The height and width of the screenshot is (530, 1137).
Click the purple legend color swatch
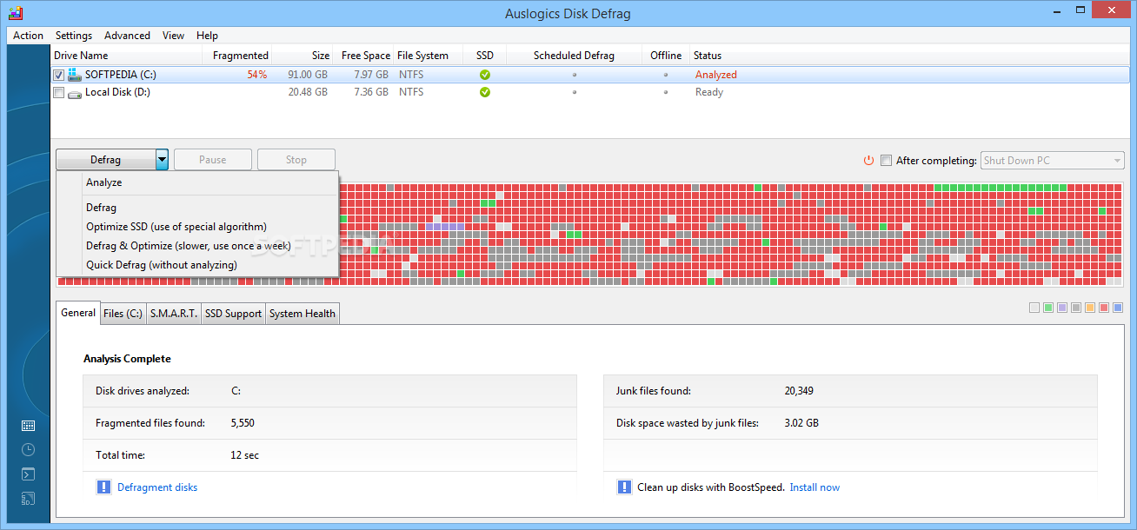pos(1062,308)
